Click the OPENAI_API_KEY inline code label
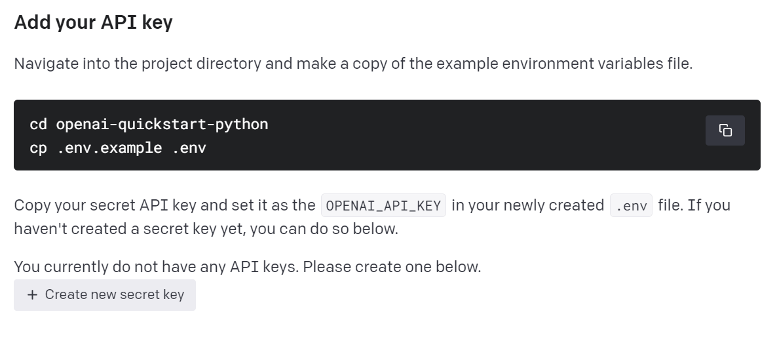777x339 pixels. 383,206
